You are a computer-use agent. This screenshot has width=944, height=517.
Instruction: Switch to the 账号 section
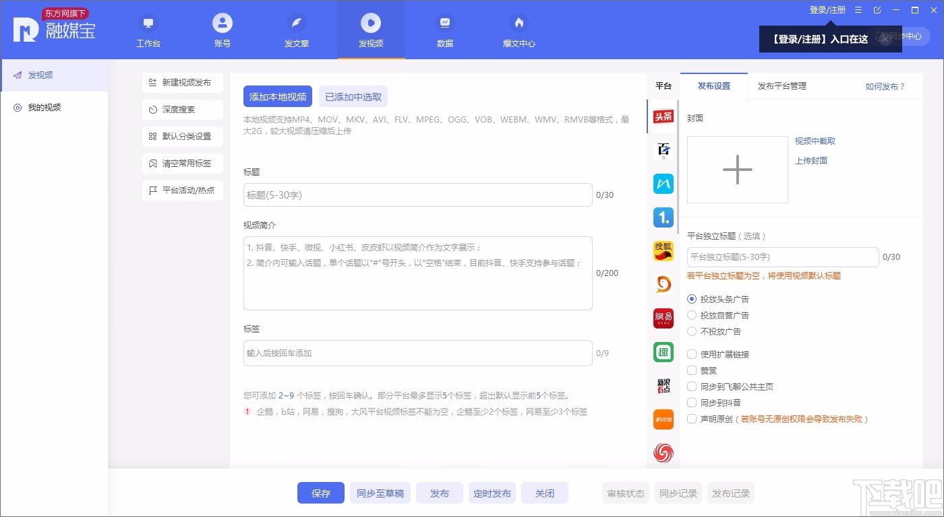tap(222, 30)
